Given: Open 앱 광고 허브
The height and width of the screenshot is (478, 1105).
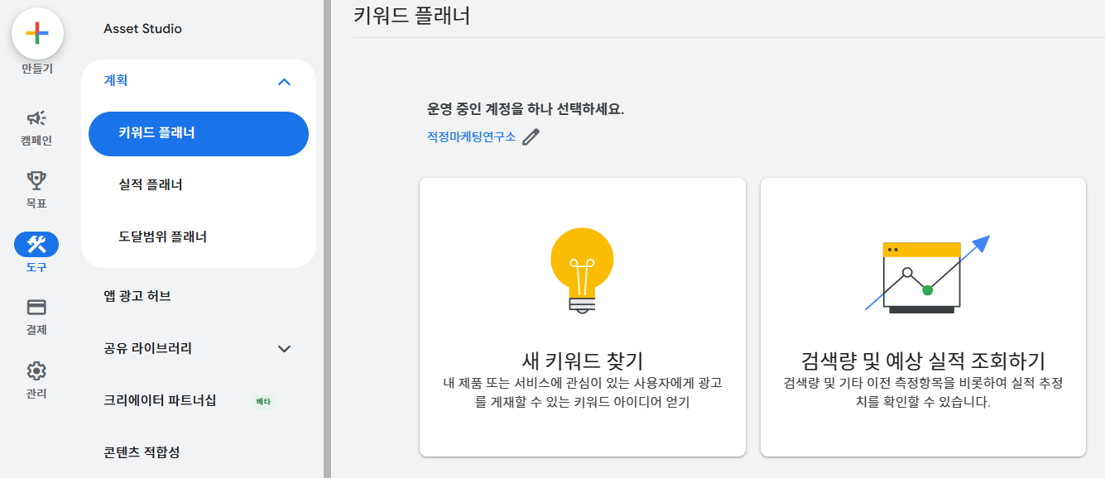Looking at the screenshot, I should [x=137, y=296].
